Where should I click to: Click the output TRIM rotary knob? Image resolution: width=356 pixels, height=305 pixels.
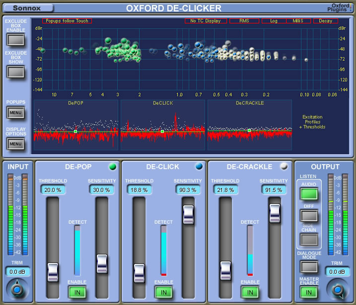[x=338, y=290]
